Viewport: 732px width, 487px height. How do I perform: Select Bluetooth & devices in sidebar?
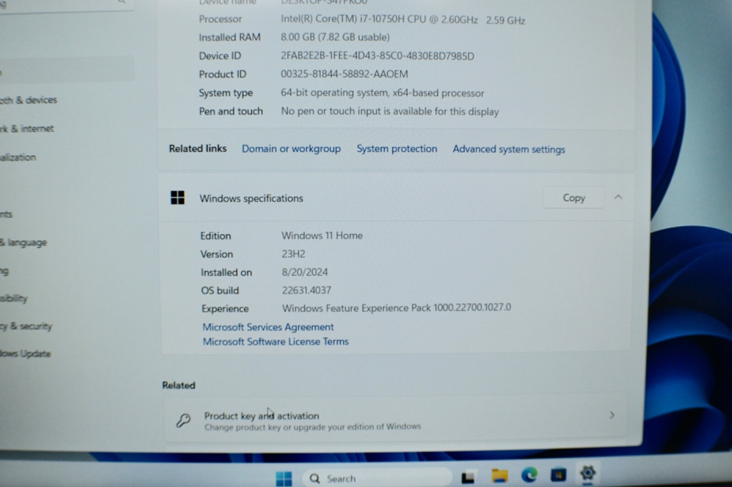pos(28,100)
